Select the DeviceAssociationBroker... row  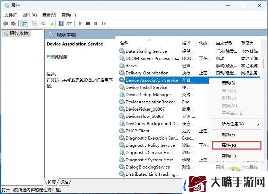[164, 102]
